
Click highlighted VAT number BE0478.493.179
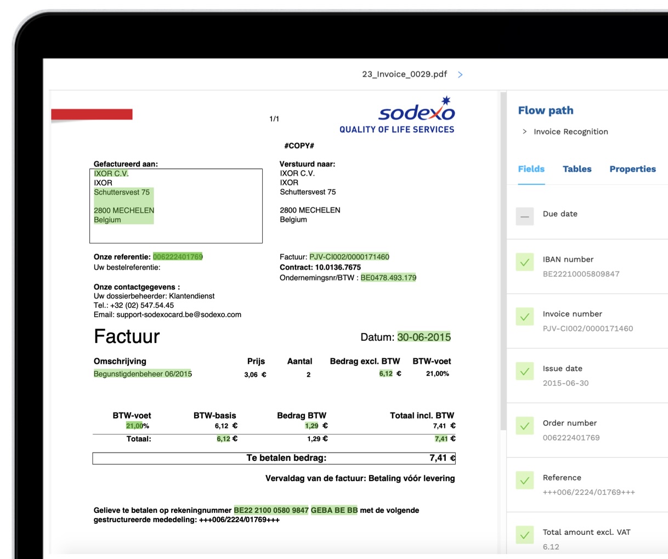pyautogui.click(x=388, y=278)
